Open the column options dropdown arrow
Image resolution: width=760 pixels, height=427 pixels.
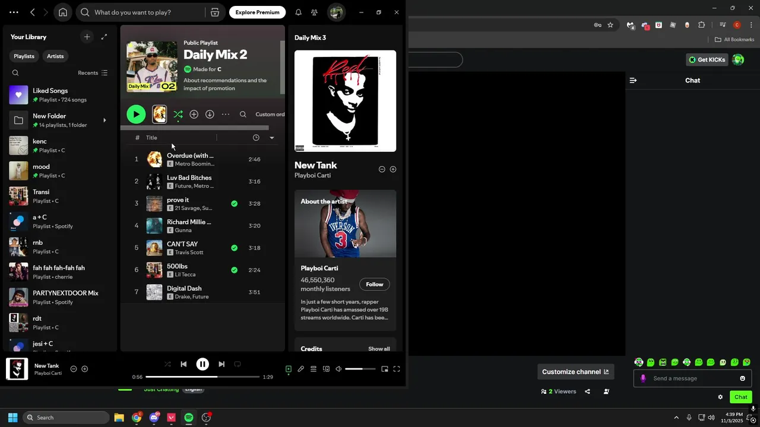point(272,138)
